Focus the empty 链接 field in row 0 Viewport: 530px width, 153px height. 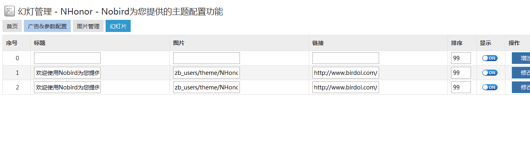coord(346,58)
